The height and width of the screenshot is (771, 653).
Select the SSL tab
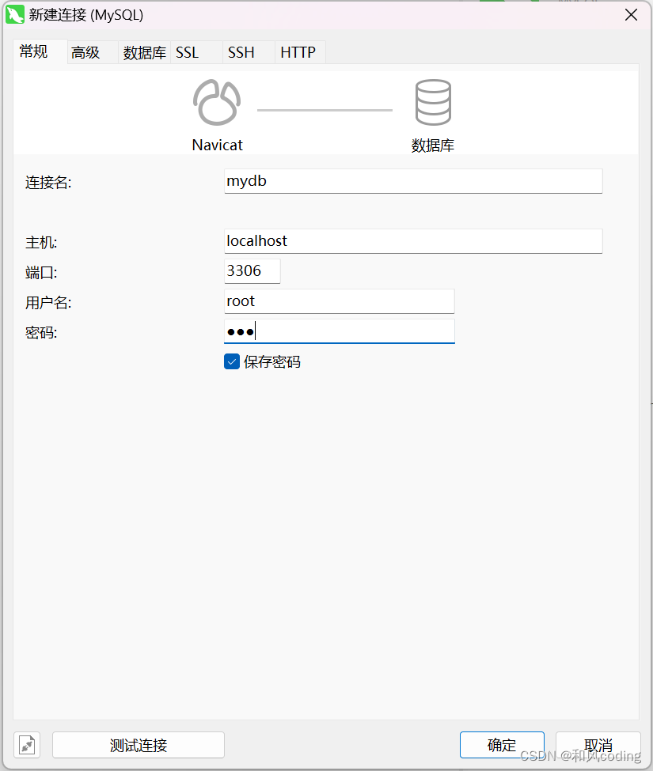pyautogui.click(x=187, y=52)
